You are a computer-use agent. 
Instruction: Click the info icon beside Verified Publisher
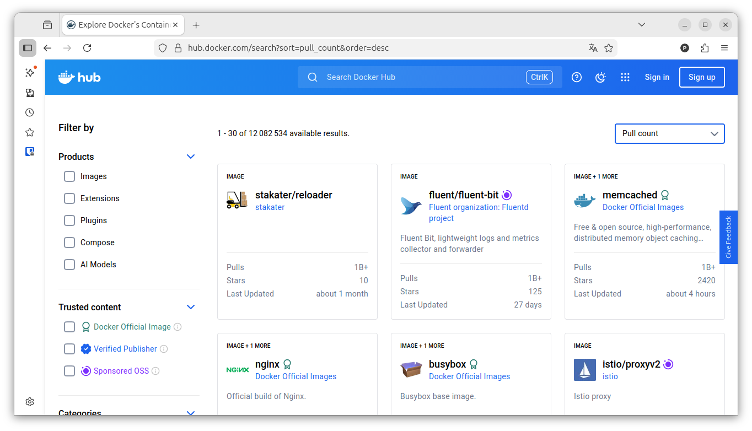164,349
